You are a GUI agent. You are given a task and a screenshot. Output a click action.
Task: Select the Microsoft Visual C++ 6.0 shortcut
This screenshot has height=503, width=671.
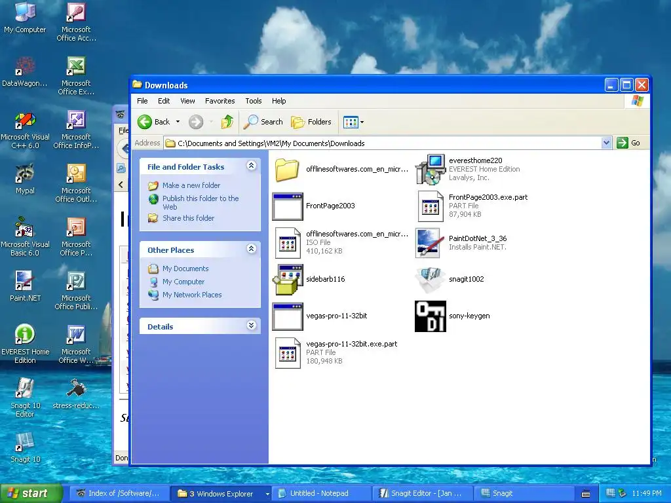click(x=25, y=130)
